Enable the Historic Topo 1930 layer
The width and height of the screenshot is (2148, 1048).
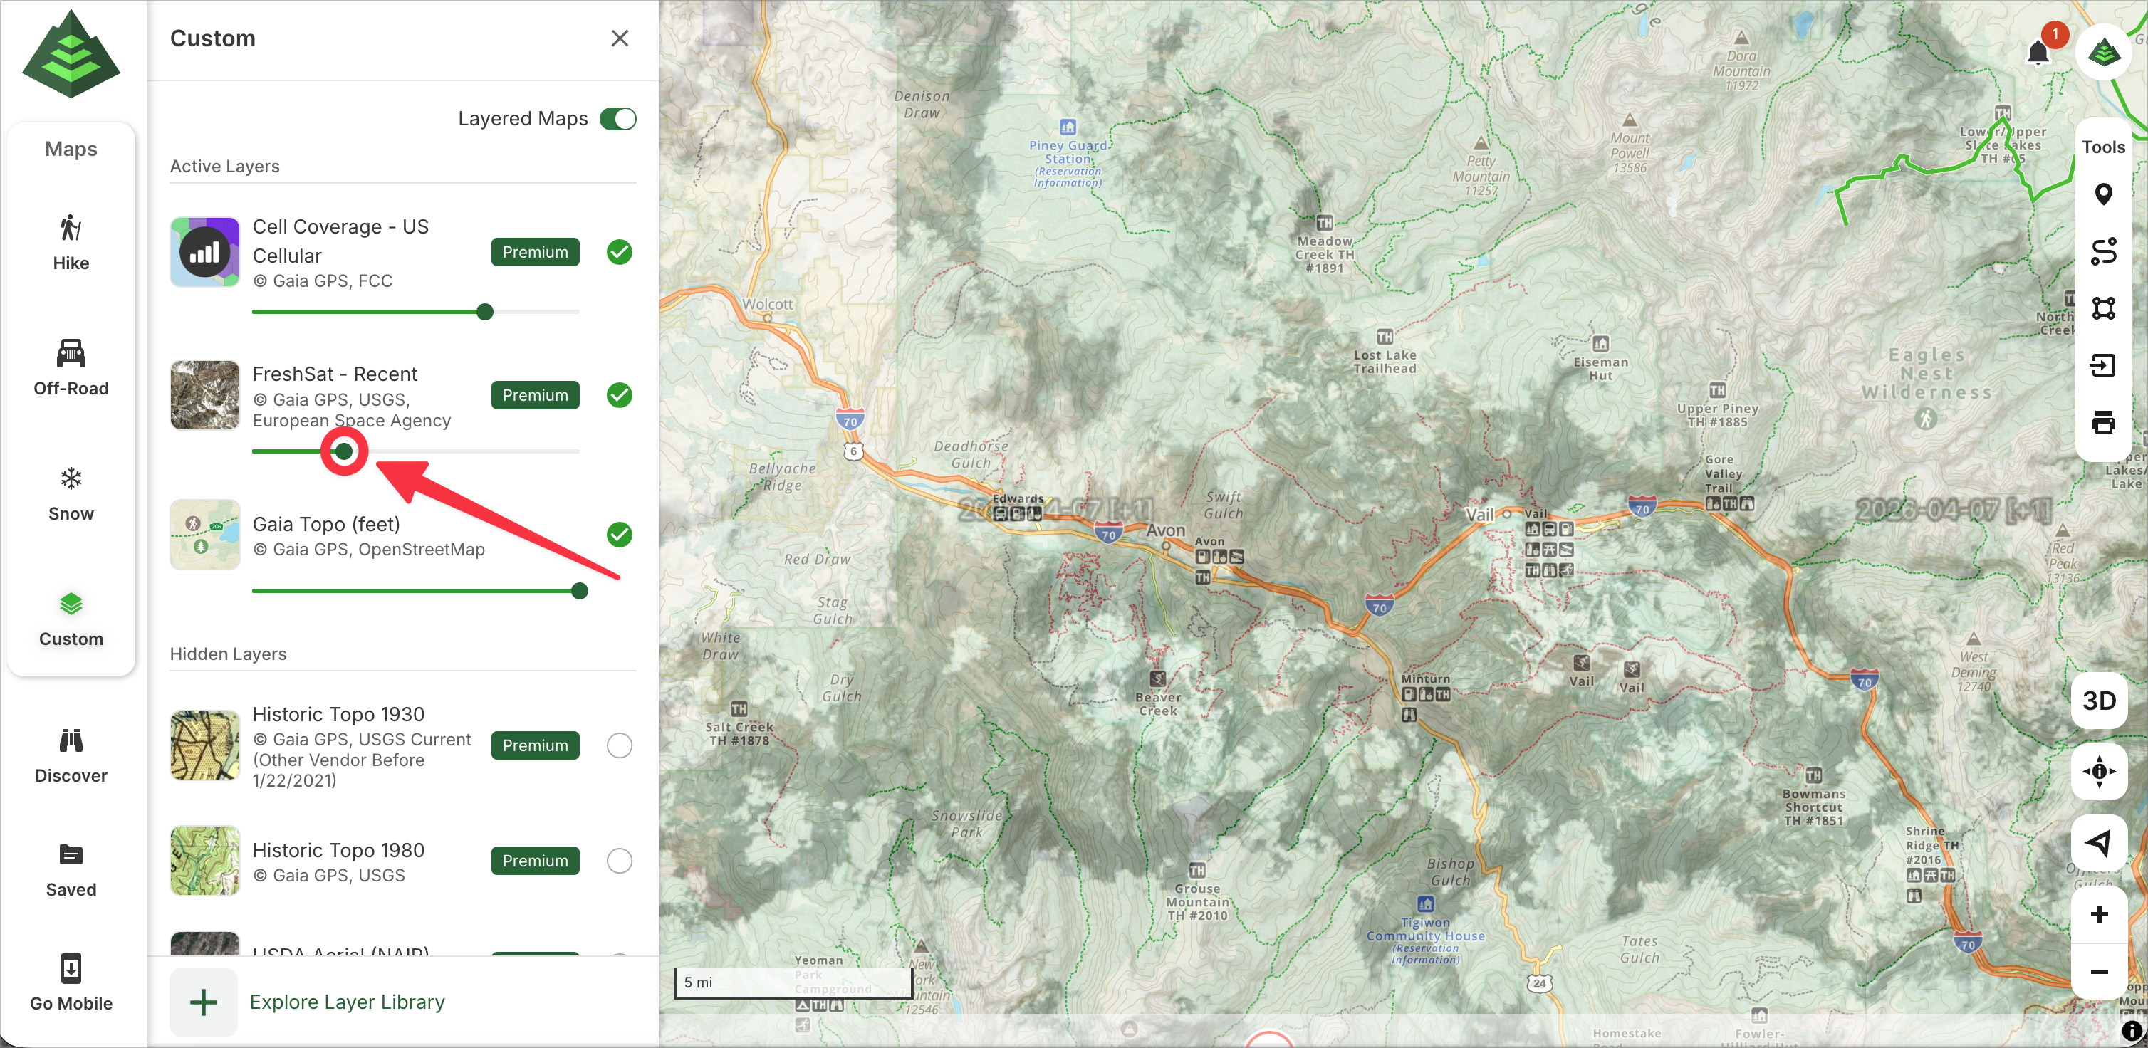pos(619,745)
